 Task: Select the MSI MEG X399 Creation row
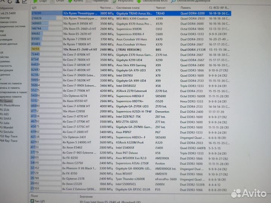click(x=131, y=18)
